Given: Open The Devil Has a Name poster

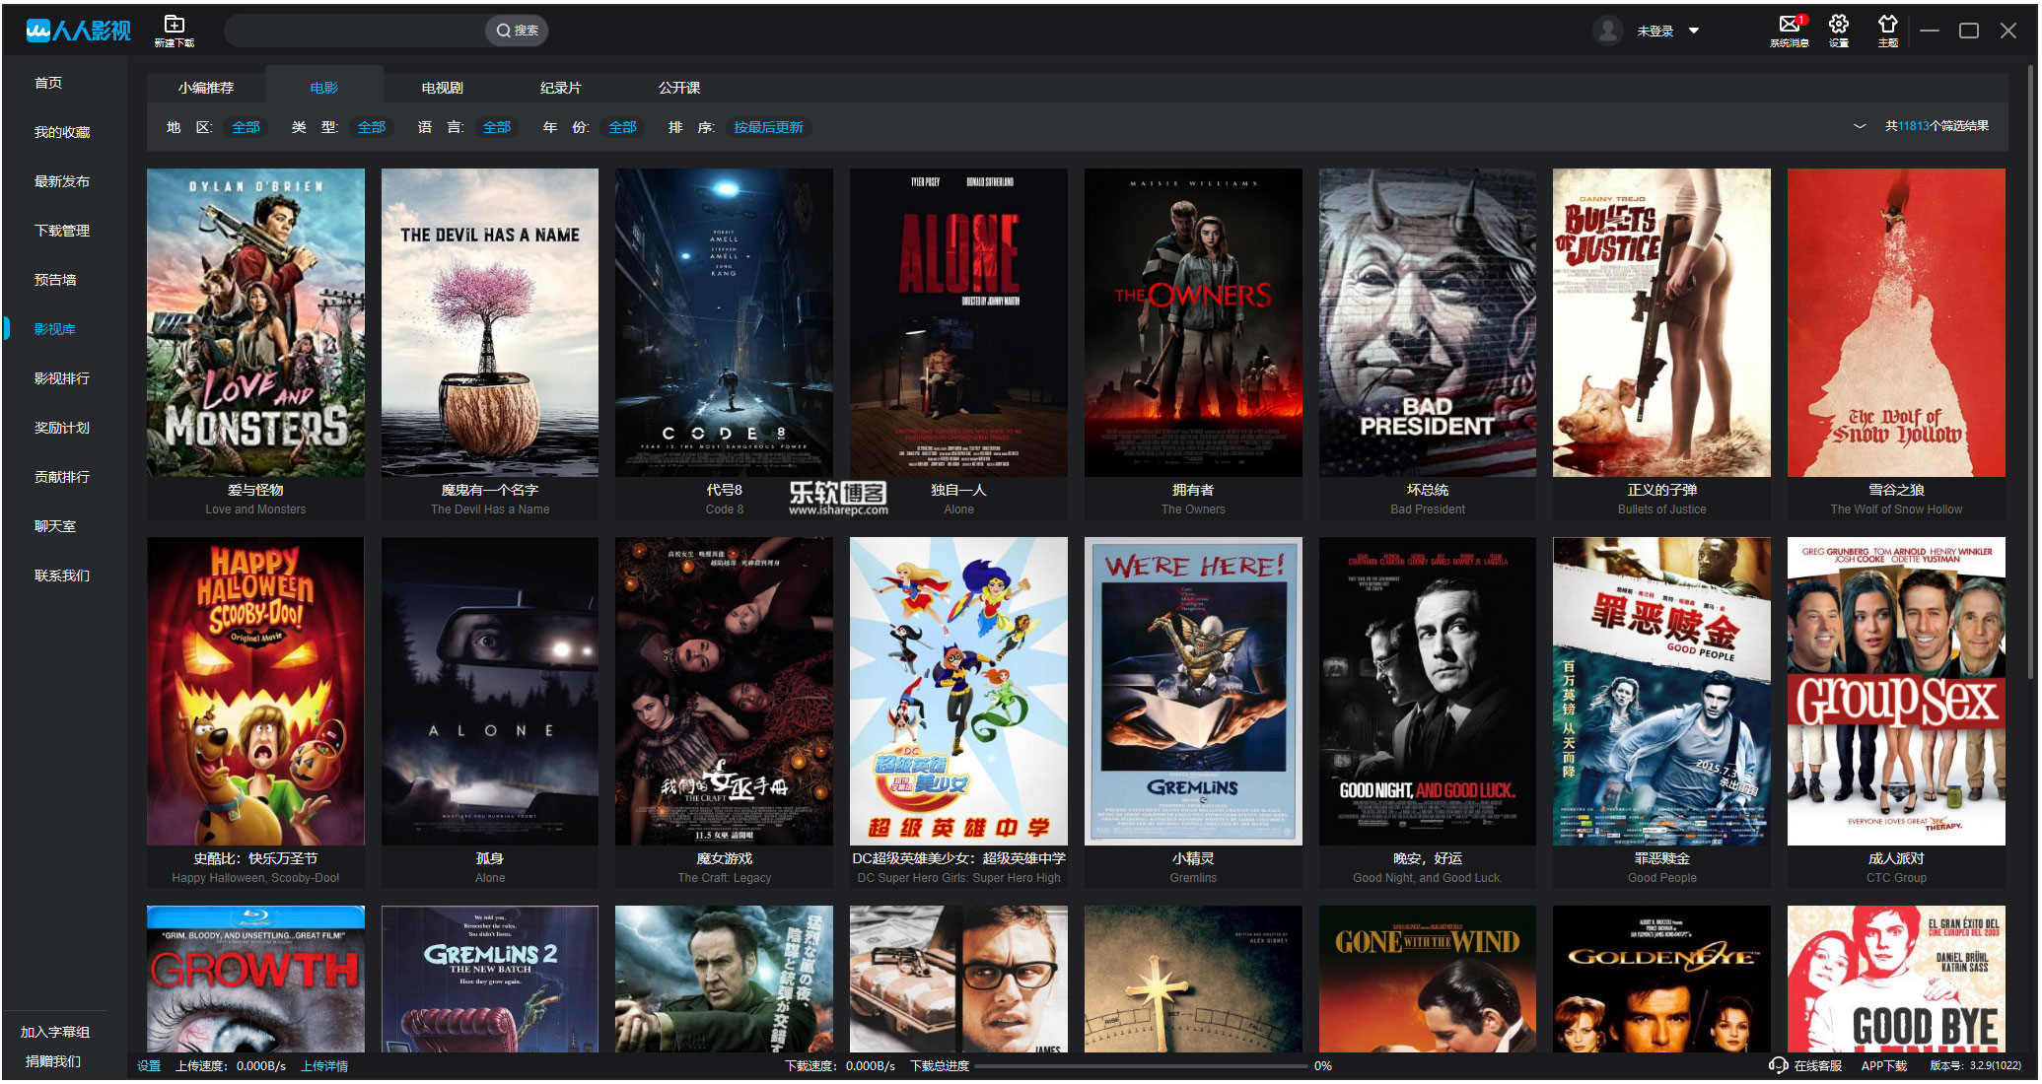Looking at the screenshot, I should tap(490, 322).
